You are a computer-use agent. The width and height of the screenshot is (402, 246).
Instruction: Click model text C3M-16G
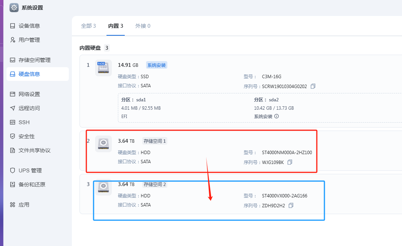pos(272,77)
